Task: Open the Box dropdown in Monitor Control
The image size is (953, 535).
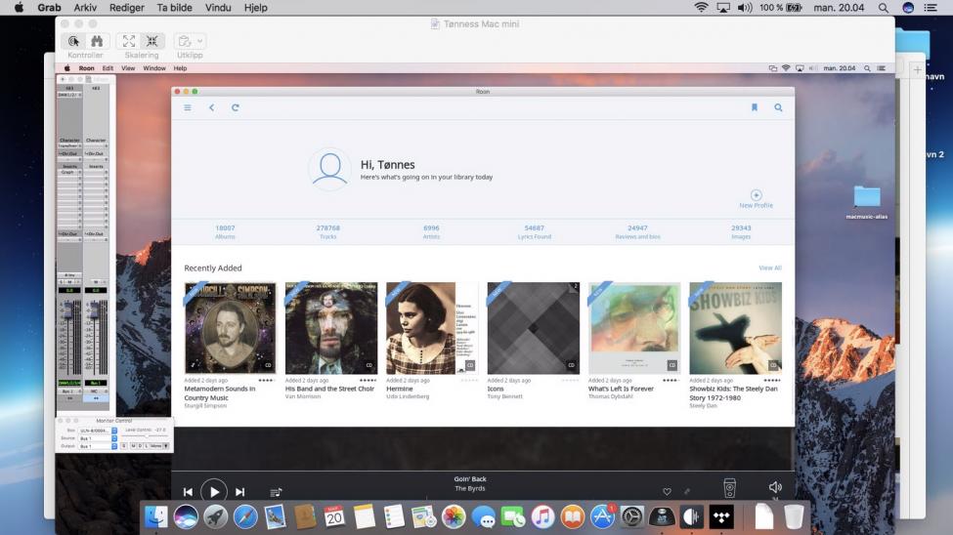Action: [x=97, y=431]
